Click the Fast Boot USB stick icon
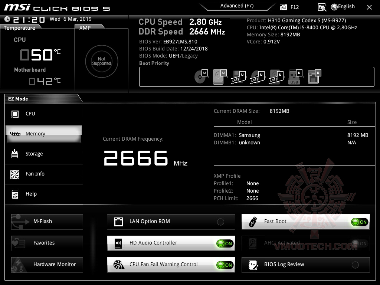The width and height of the screenshot is (380, 285). (x=253, y=222)
